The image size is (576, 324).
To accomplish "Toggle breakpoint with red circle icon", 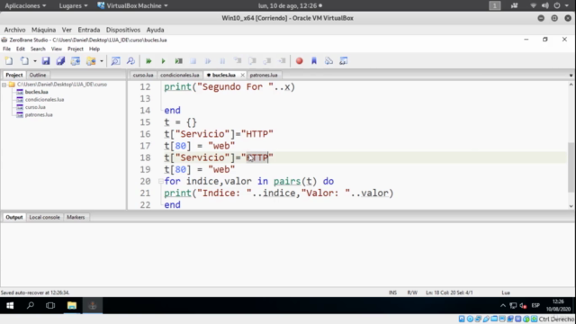I will 300,61.
